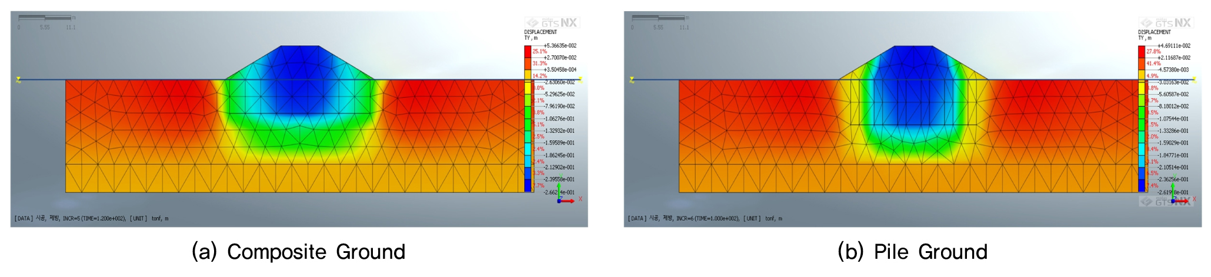
Task: Click the INCR=6 data status text
Action: point(708,218)
